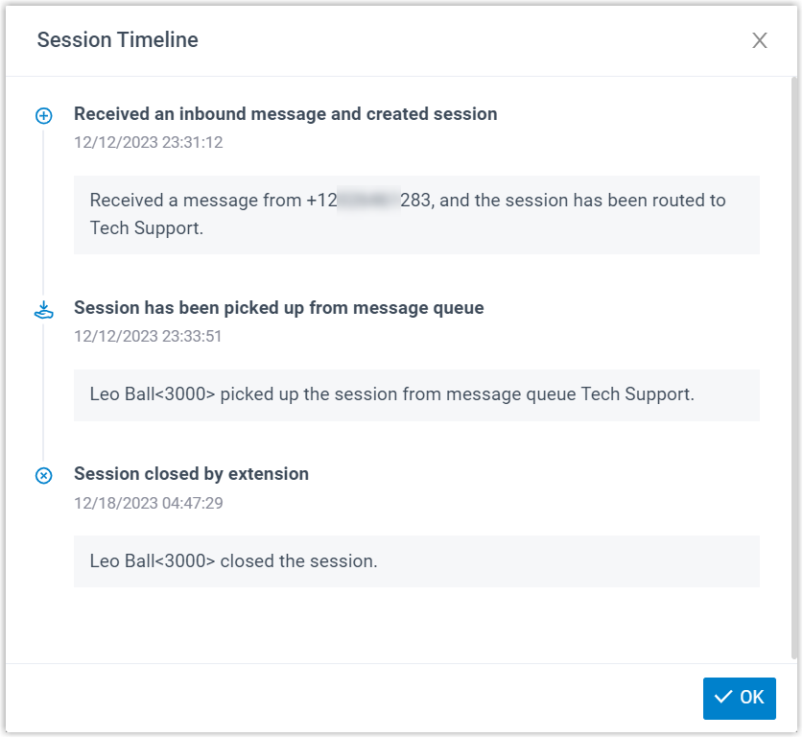Click the 12/12/2023 23:31:12 timestamp
This screenshot has height=738, width=803.
(148, 142)
